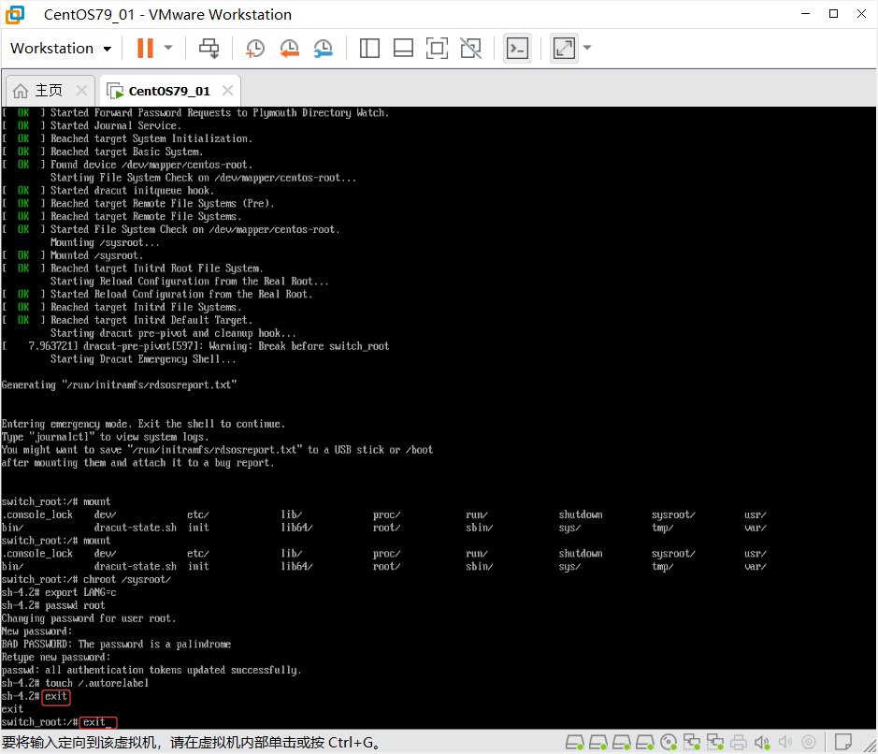Image resolution: width=878 pixels, height=754 pixels.
Task: Click the 'Started Journal Service.' boot line
Action: pyautogui.click(x=92, y=126)
